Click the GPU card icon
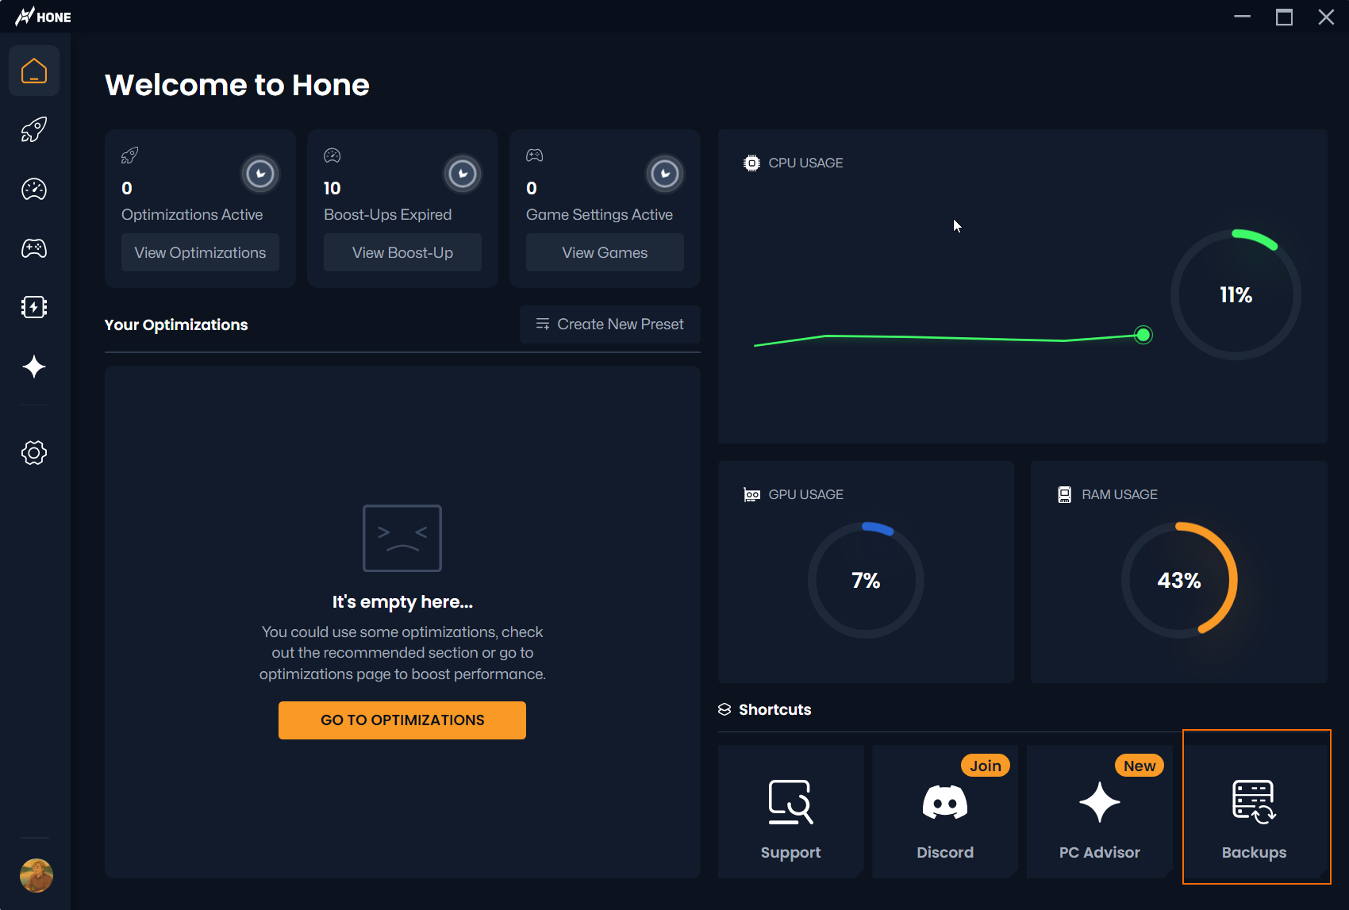The image size is (1349, 910). (751, 494)
